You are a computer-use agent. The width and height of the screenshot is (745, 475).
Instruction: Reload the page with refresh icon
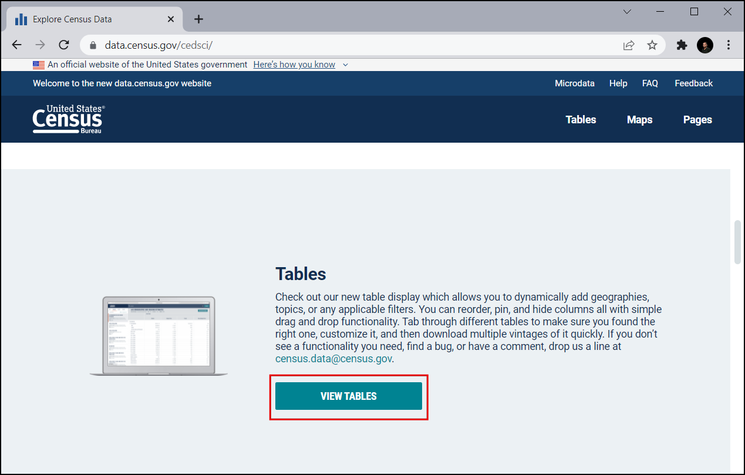64,45
